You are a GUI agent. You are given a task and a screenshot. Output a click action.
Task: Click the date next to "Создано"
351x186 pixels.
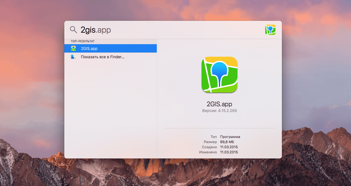click(229, 147)
